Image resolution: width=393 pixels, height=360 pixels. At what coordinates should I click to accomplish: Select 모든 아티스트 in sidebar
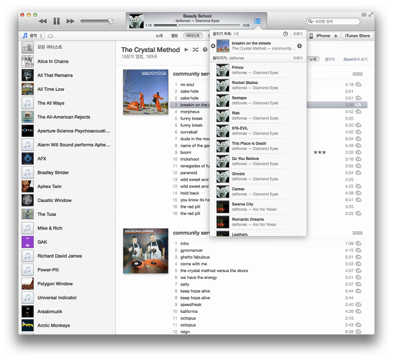(x=68, y=47)
